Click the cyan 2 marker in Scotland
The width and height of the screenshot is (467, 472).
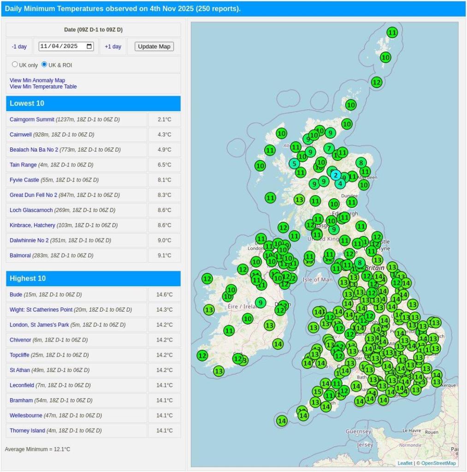point(336,175)
